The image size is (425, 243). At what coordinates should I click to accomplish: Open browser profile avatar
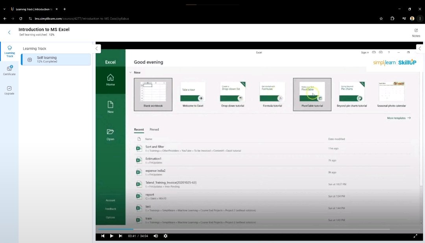412,19
